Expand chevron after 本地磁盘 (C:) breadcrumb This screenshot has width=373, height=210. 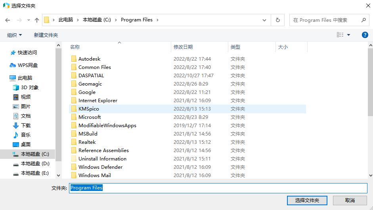(x=116, y=20)
